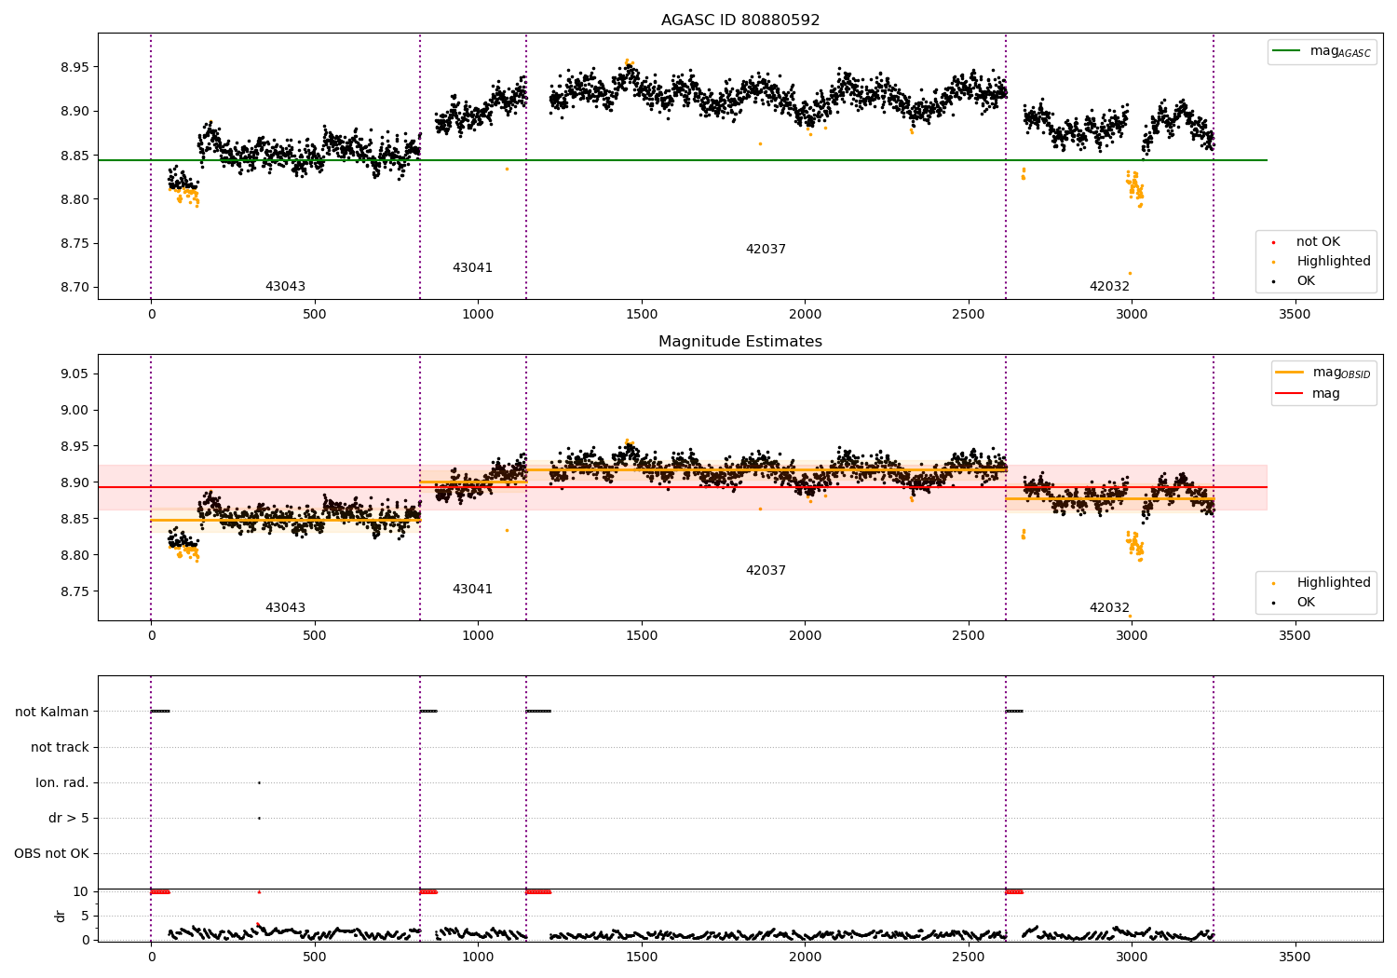Click the 'not track' row label

[60, 747]
